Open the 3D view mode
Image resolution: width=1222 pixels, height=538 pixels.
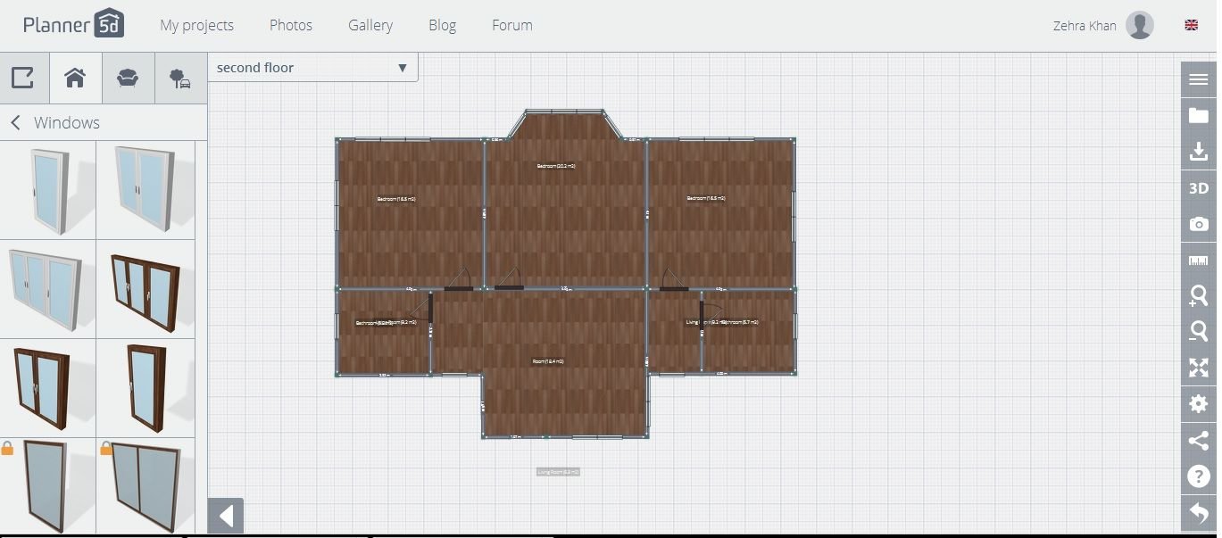click(1198, 188)
